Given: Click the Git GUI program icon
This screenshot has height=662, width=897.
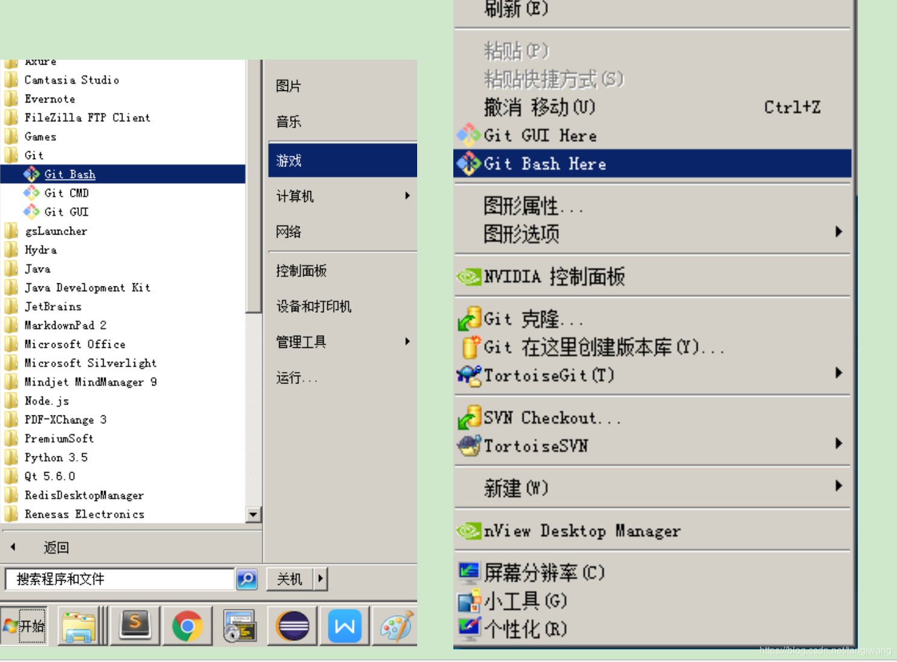Looking at the screenshot, I should [x=31, y=212].
